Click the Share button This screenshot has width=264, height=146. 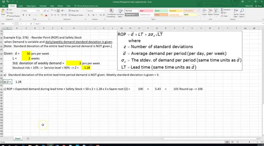(259, 6)
